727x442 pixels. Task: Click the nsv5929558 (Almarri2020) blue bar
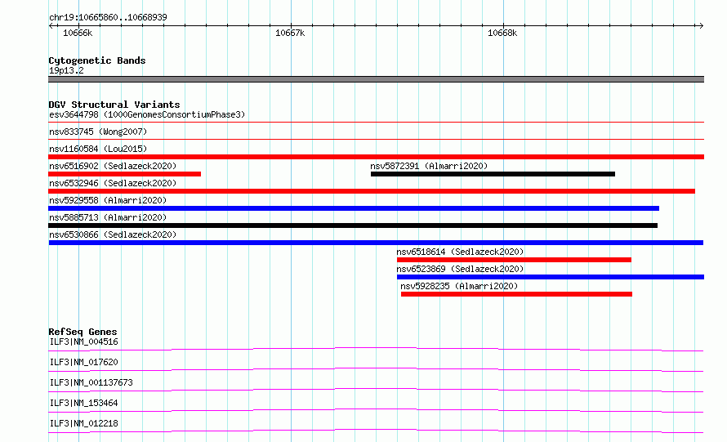point(354,208)
